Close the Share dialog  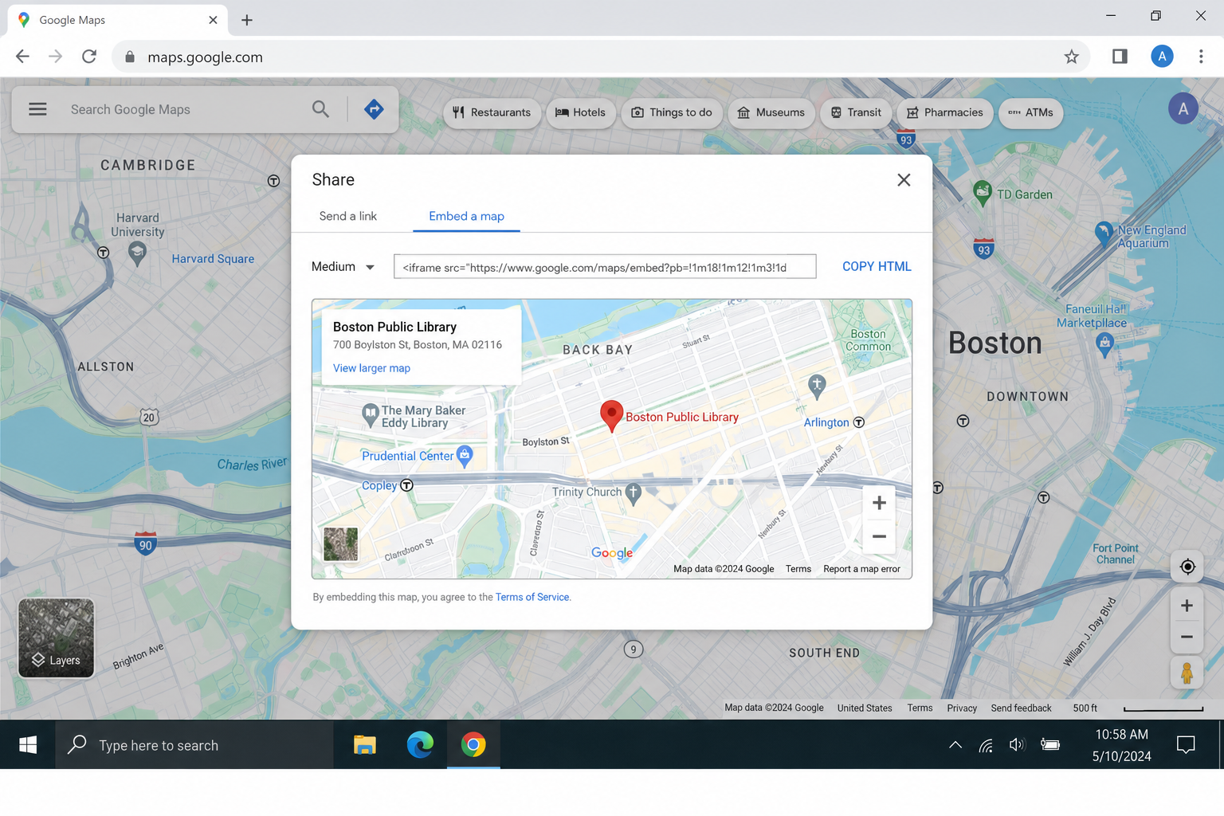(x=904, y=180)
